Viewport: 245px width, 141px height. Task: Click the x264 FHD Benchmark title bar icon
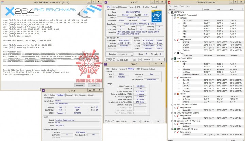pos(2,2)
